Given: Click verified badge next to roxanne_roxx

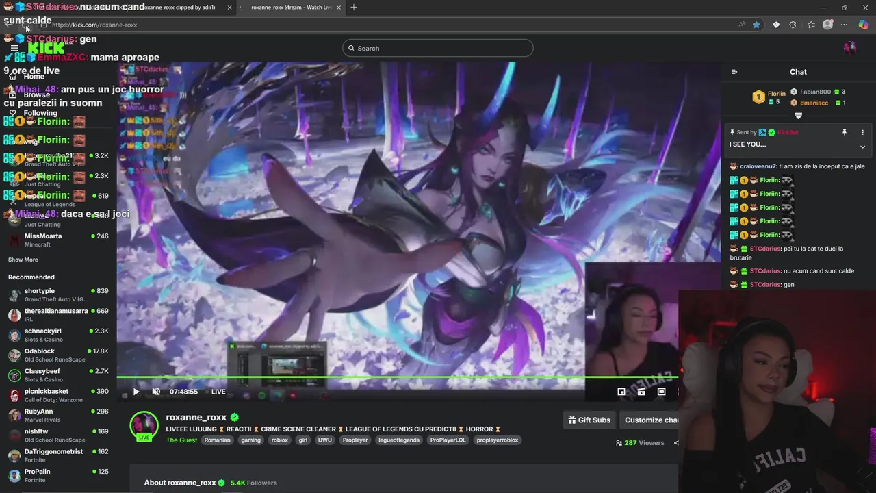Looking at the screenshot, I should tap(234, 417).
